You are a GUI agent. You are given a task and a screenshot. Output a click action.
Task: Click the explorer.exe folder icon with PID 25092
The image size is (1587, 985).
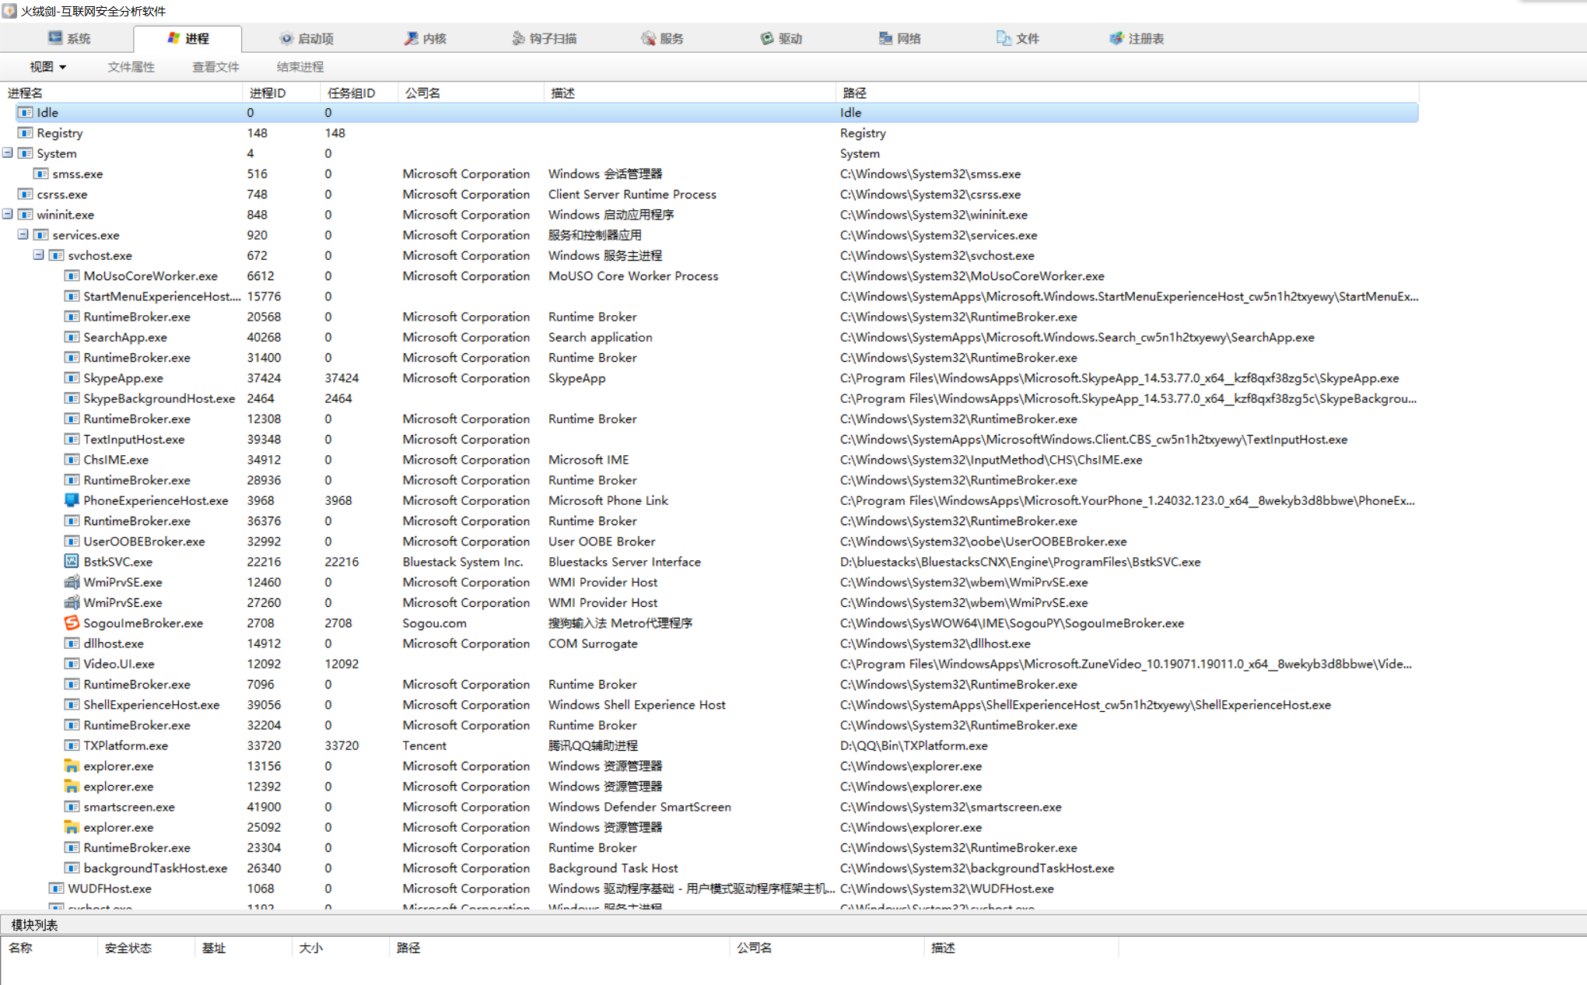(x=72, y=827)
